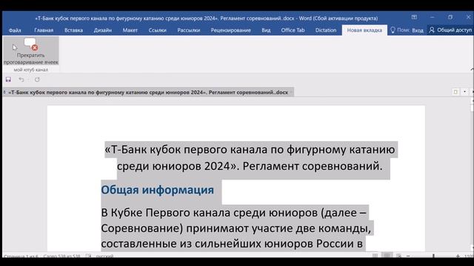The height and width of the screenshot is (266, 474).
Task: Open the Dictation ribbon tab
Action: (326, 30)
